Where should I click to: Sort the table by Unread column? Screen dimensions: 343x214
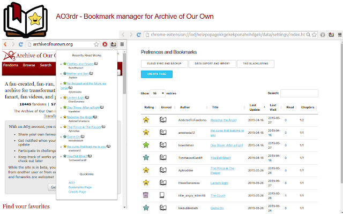point(168,108)
